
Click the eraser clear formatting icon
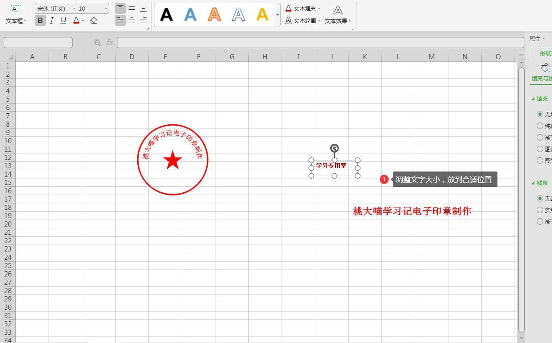[x=93, y=20]
